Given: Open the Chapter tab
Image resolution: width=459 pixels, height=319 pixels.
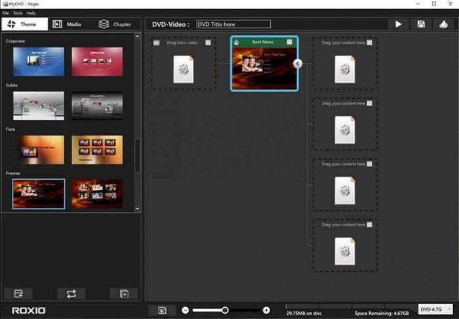Looking at the screenshot, I should click(115, 24).
